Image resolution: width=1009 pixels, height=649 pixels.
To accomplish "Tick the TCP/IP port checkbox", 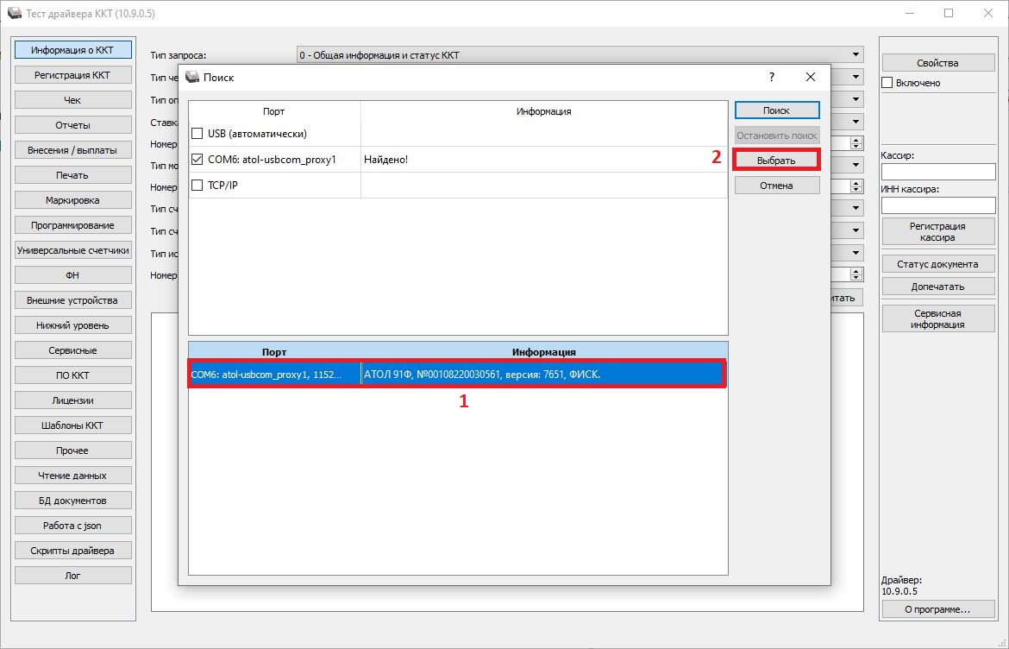I will click(197, 186).
